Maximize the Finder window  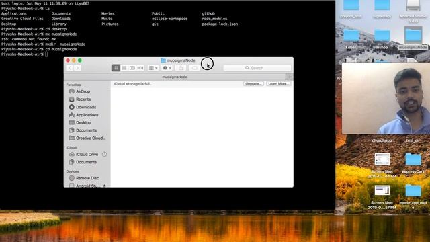pyautogui.click(x=80, y=61)
